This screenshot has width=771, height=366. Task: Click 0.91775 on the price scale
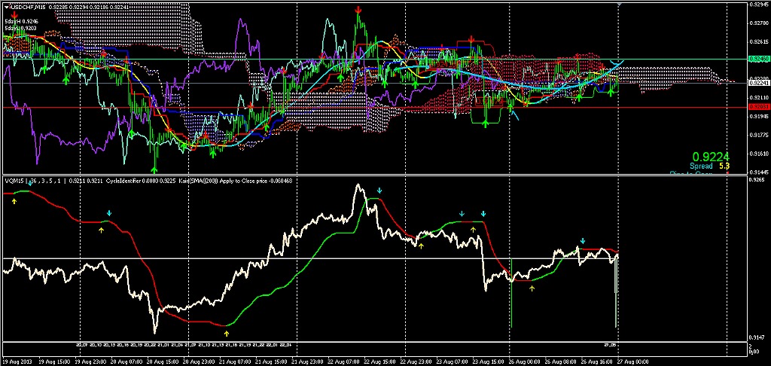(x=759, y=135)
